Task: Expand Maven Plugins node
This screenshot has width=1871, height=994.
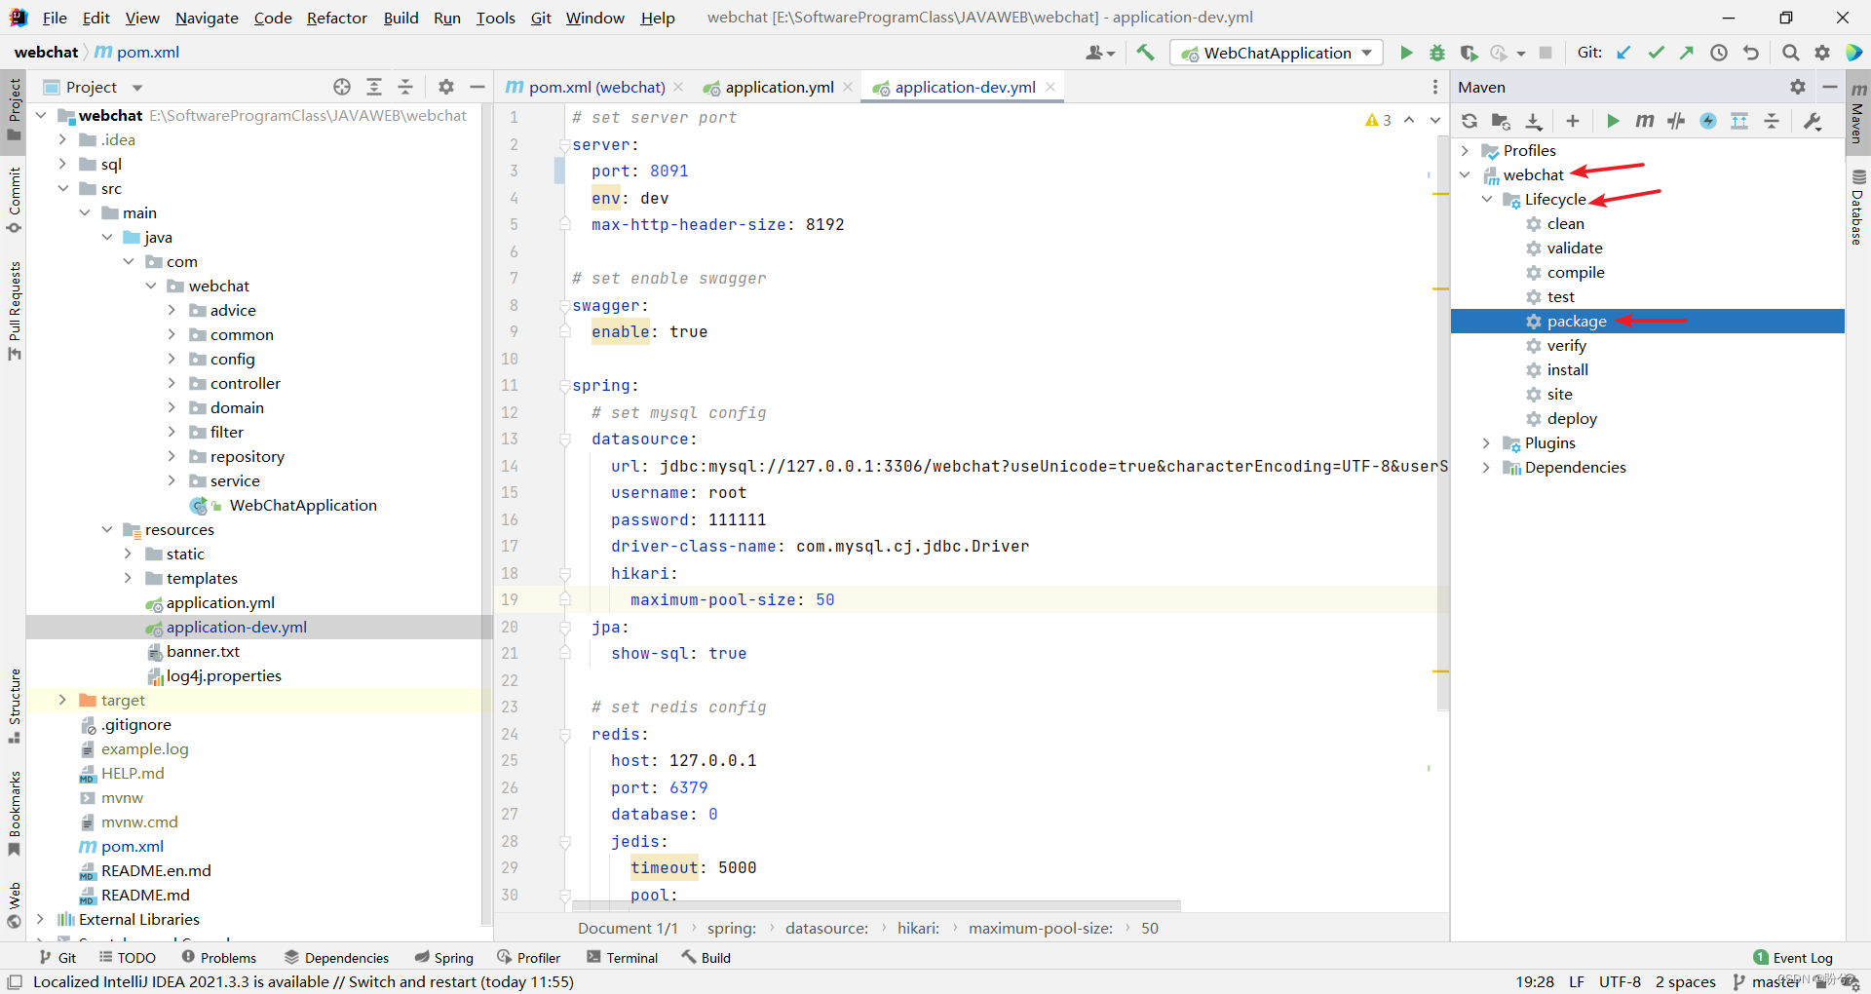Action: pyautogui.click(x=1487, y=442)
